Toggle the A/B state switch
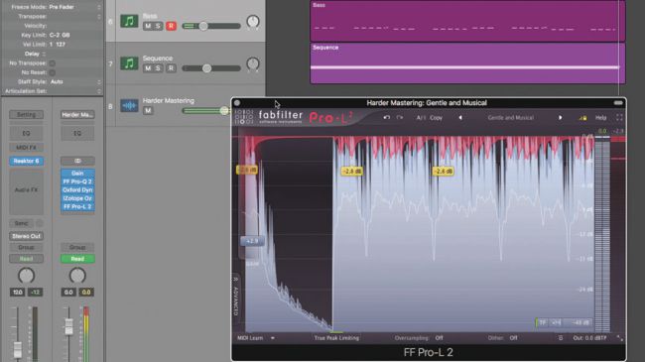This screenshot has height=362, width=645. click(x=421, y=118)
